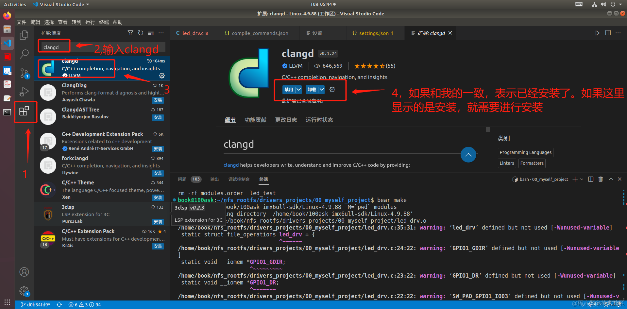Open Terminal from the Ubuntu dock

7,112
